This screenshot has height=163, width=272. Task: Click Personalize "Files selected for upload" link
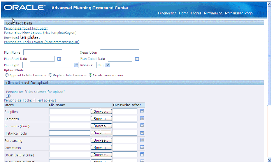[35, 92]
